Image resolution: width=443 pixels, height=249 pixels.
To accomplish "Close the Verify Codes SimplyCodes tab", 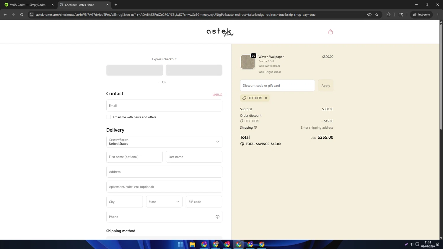I will pos(53,5).
